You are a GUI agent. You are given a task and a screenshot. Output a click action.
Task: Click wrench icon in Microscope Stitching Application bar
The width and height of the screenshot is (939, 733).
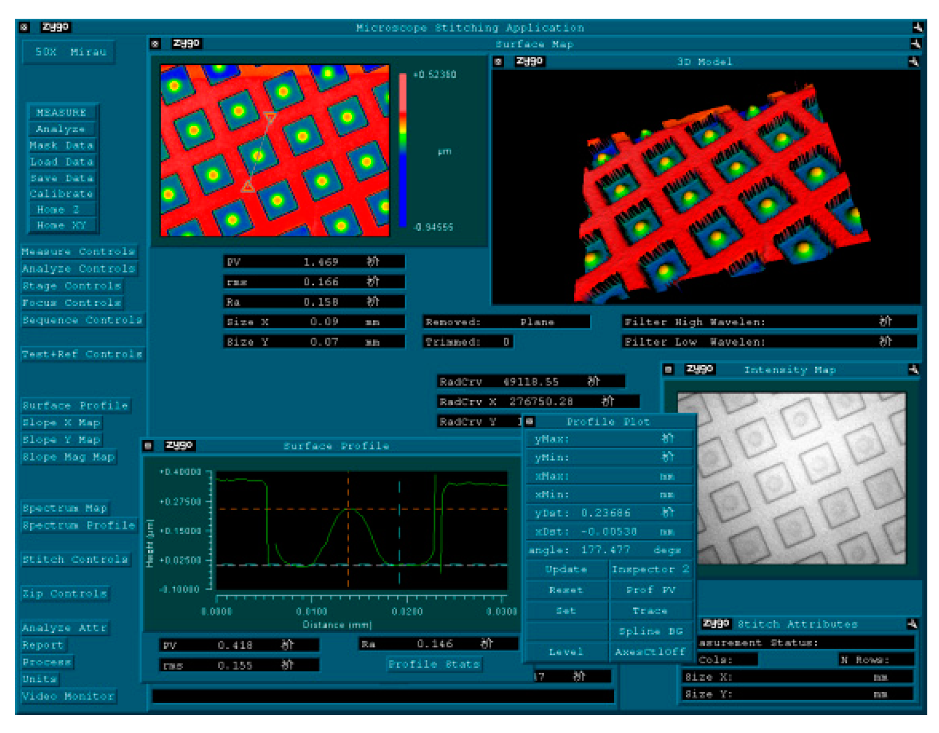[x=917, y=27]
